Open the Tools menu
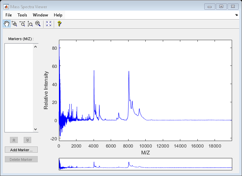Screen dimensions: 242x176 pos(22,15)
